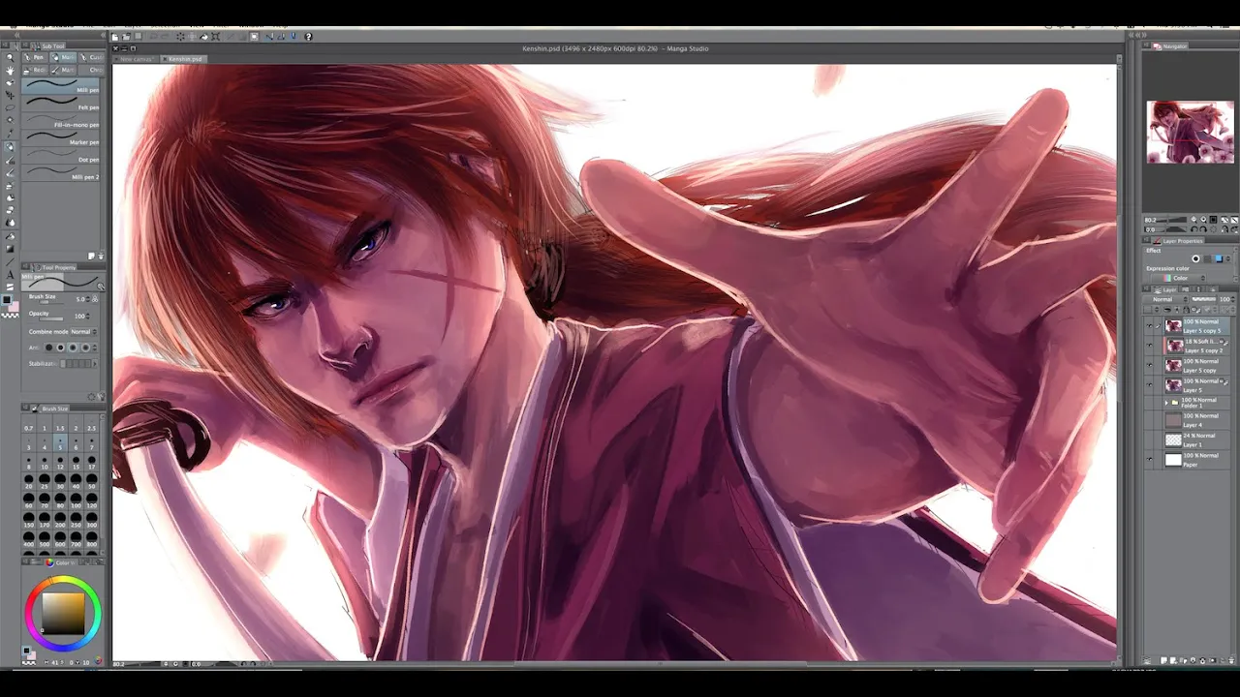Select the Hand move tool
The height and width of the screenshot is (697, 1240).
point(10,70)
